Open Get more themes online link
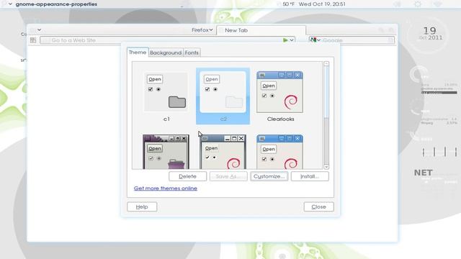Image resolution: width=461 pixels, height=259 pixels. point(166,188)
